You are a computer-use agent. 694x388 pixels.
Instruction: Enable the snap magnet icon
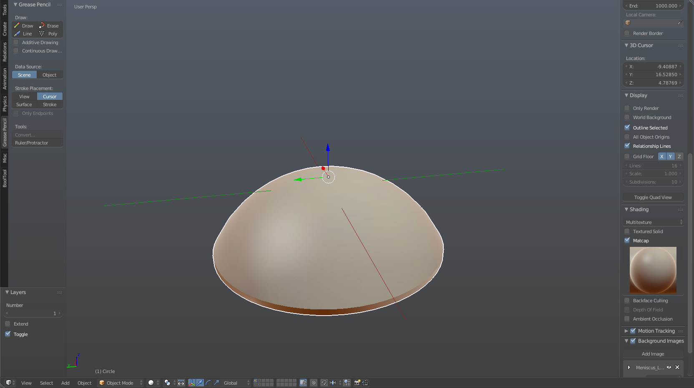point(324,383)
